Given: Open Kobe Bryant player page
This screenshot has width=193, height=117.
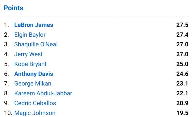Looking at the screenshot, I should pyautogui.click(x=30, y=64).
